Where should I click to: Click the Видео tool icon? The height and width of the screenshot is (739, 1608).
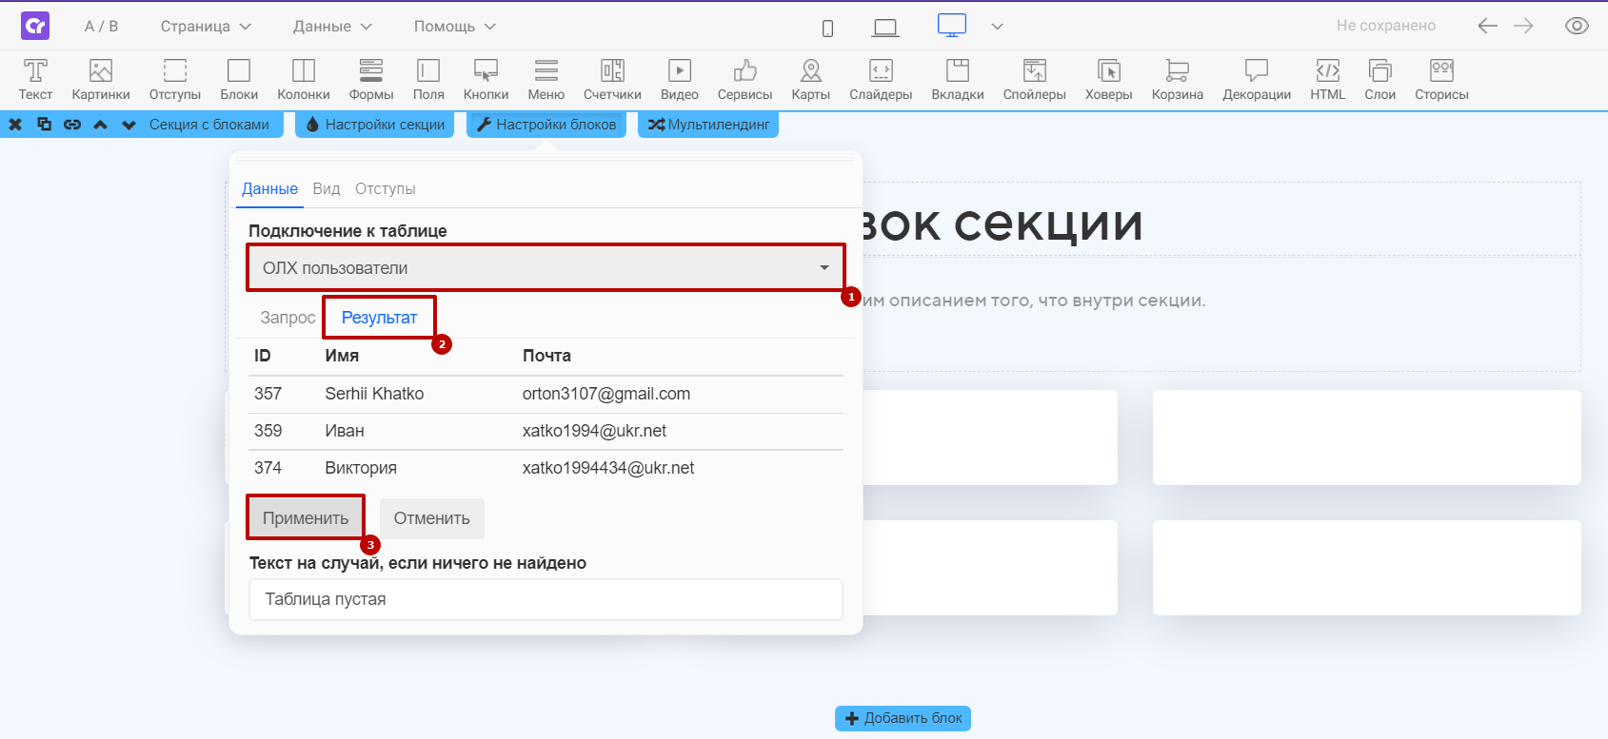[x=679, y=80]
